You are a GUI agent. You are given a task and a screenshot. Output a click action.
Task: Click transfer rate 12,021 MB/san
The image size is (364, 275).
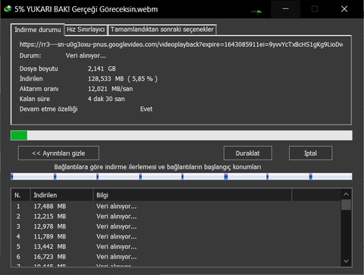click(x=110, y=89)
